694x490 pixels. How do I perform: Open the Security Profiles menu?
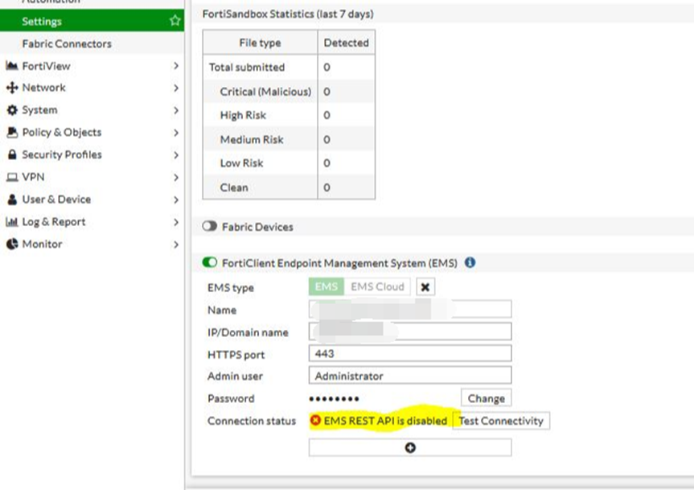tap(92, 154)
